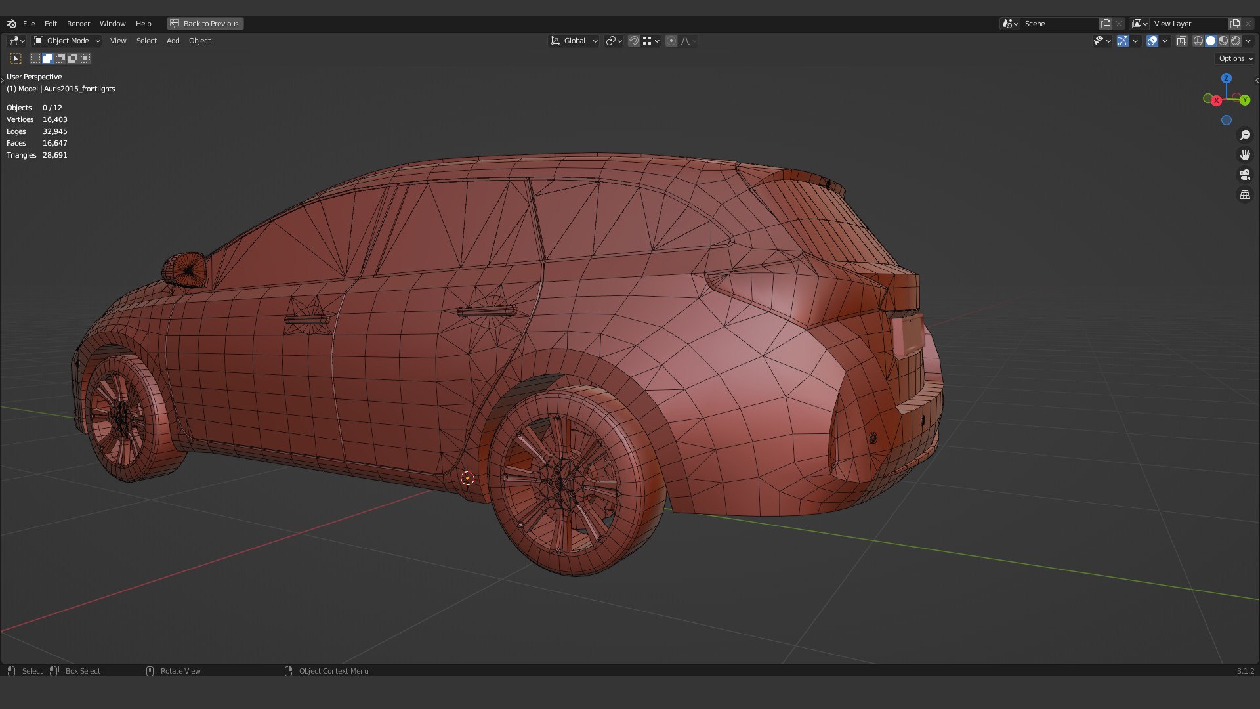Image resolution: width=1260 pixels, height=709 pixels.
Task: Expand the left toolbar arrow
Action: [x=3, y=80]
